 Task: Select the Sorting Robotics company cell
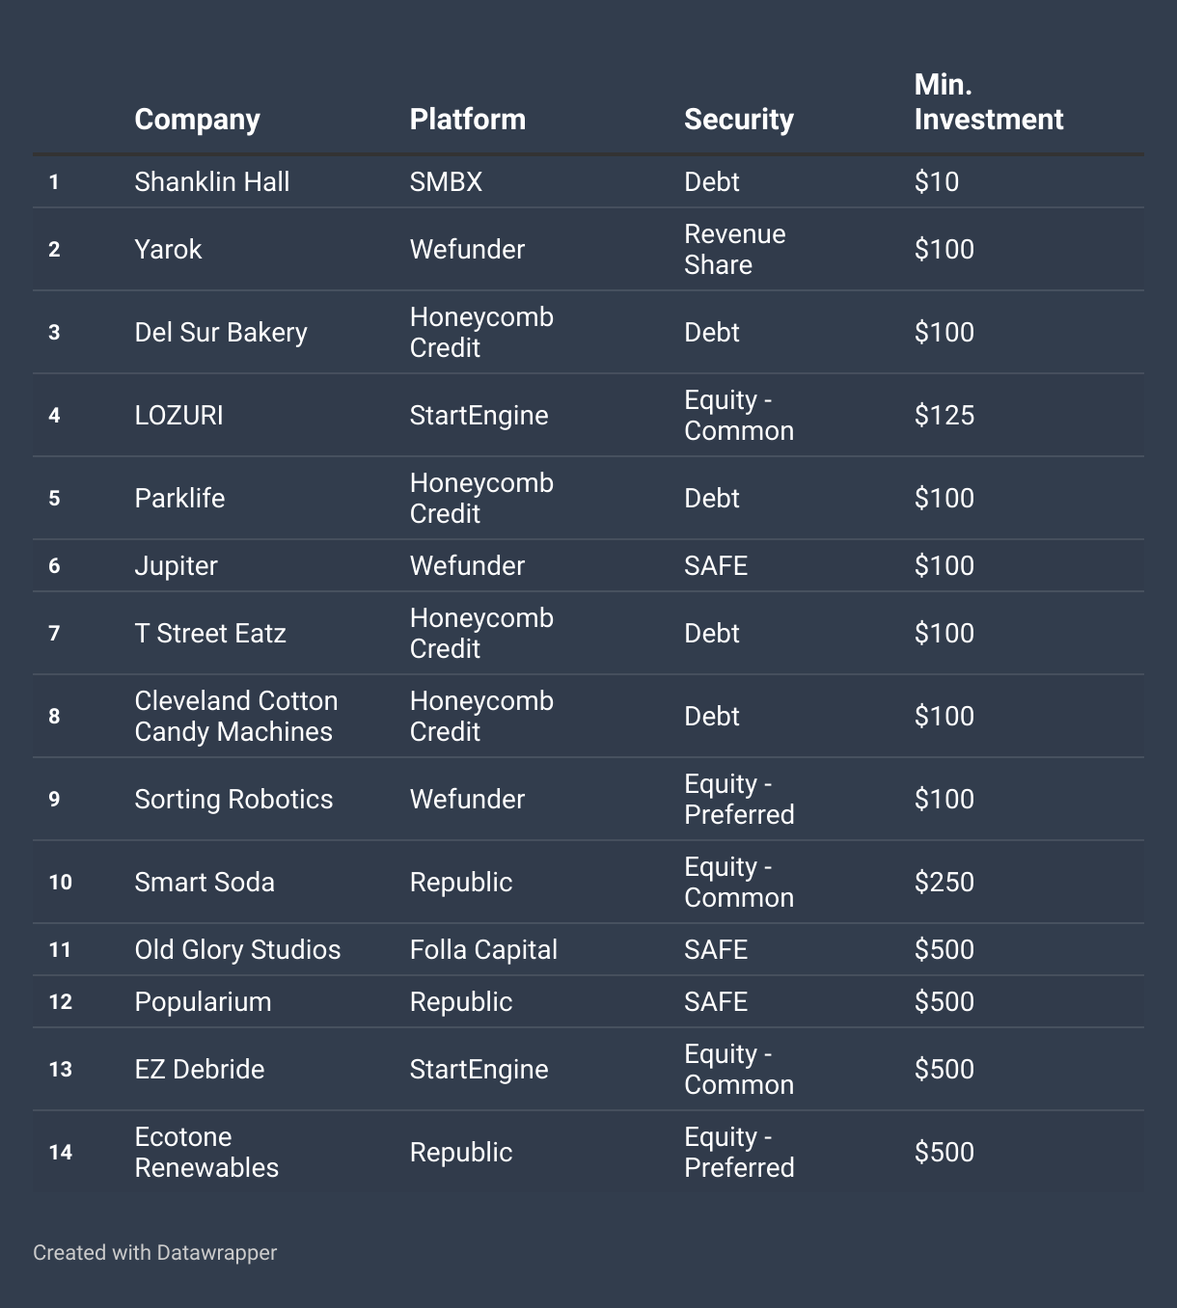click(x=233, y=799)
